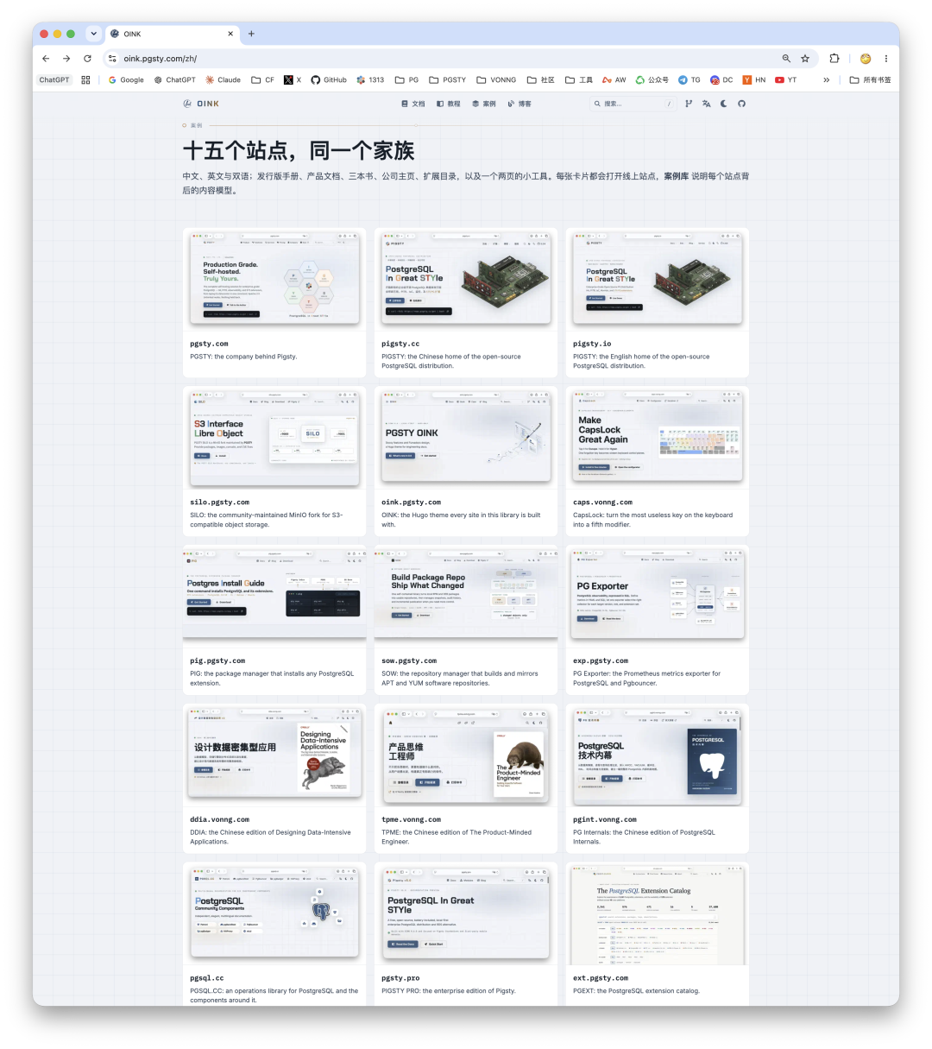Click the address bar URL
This screenshot has height=1049, width=932.
pos(160,59)
